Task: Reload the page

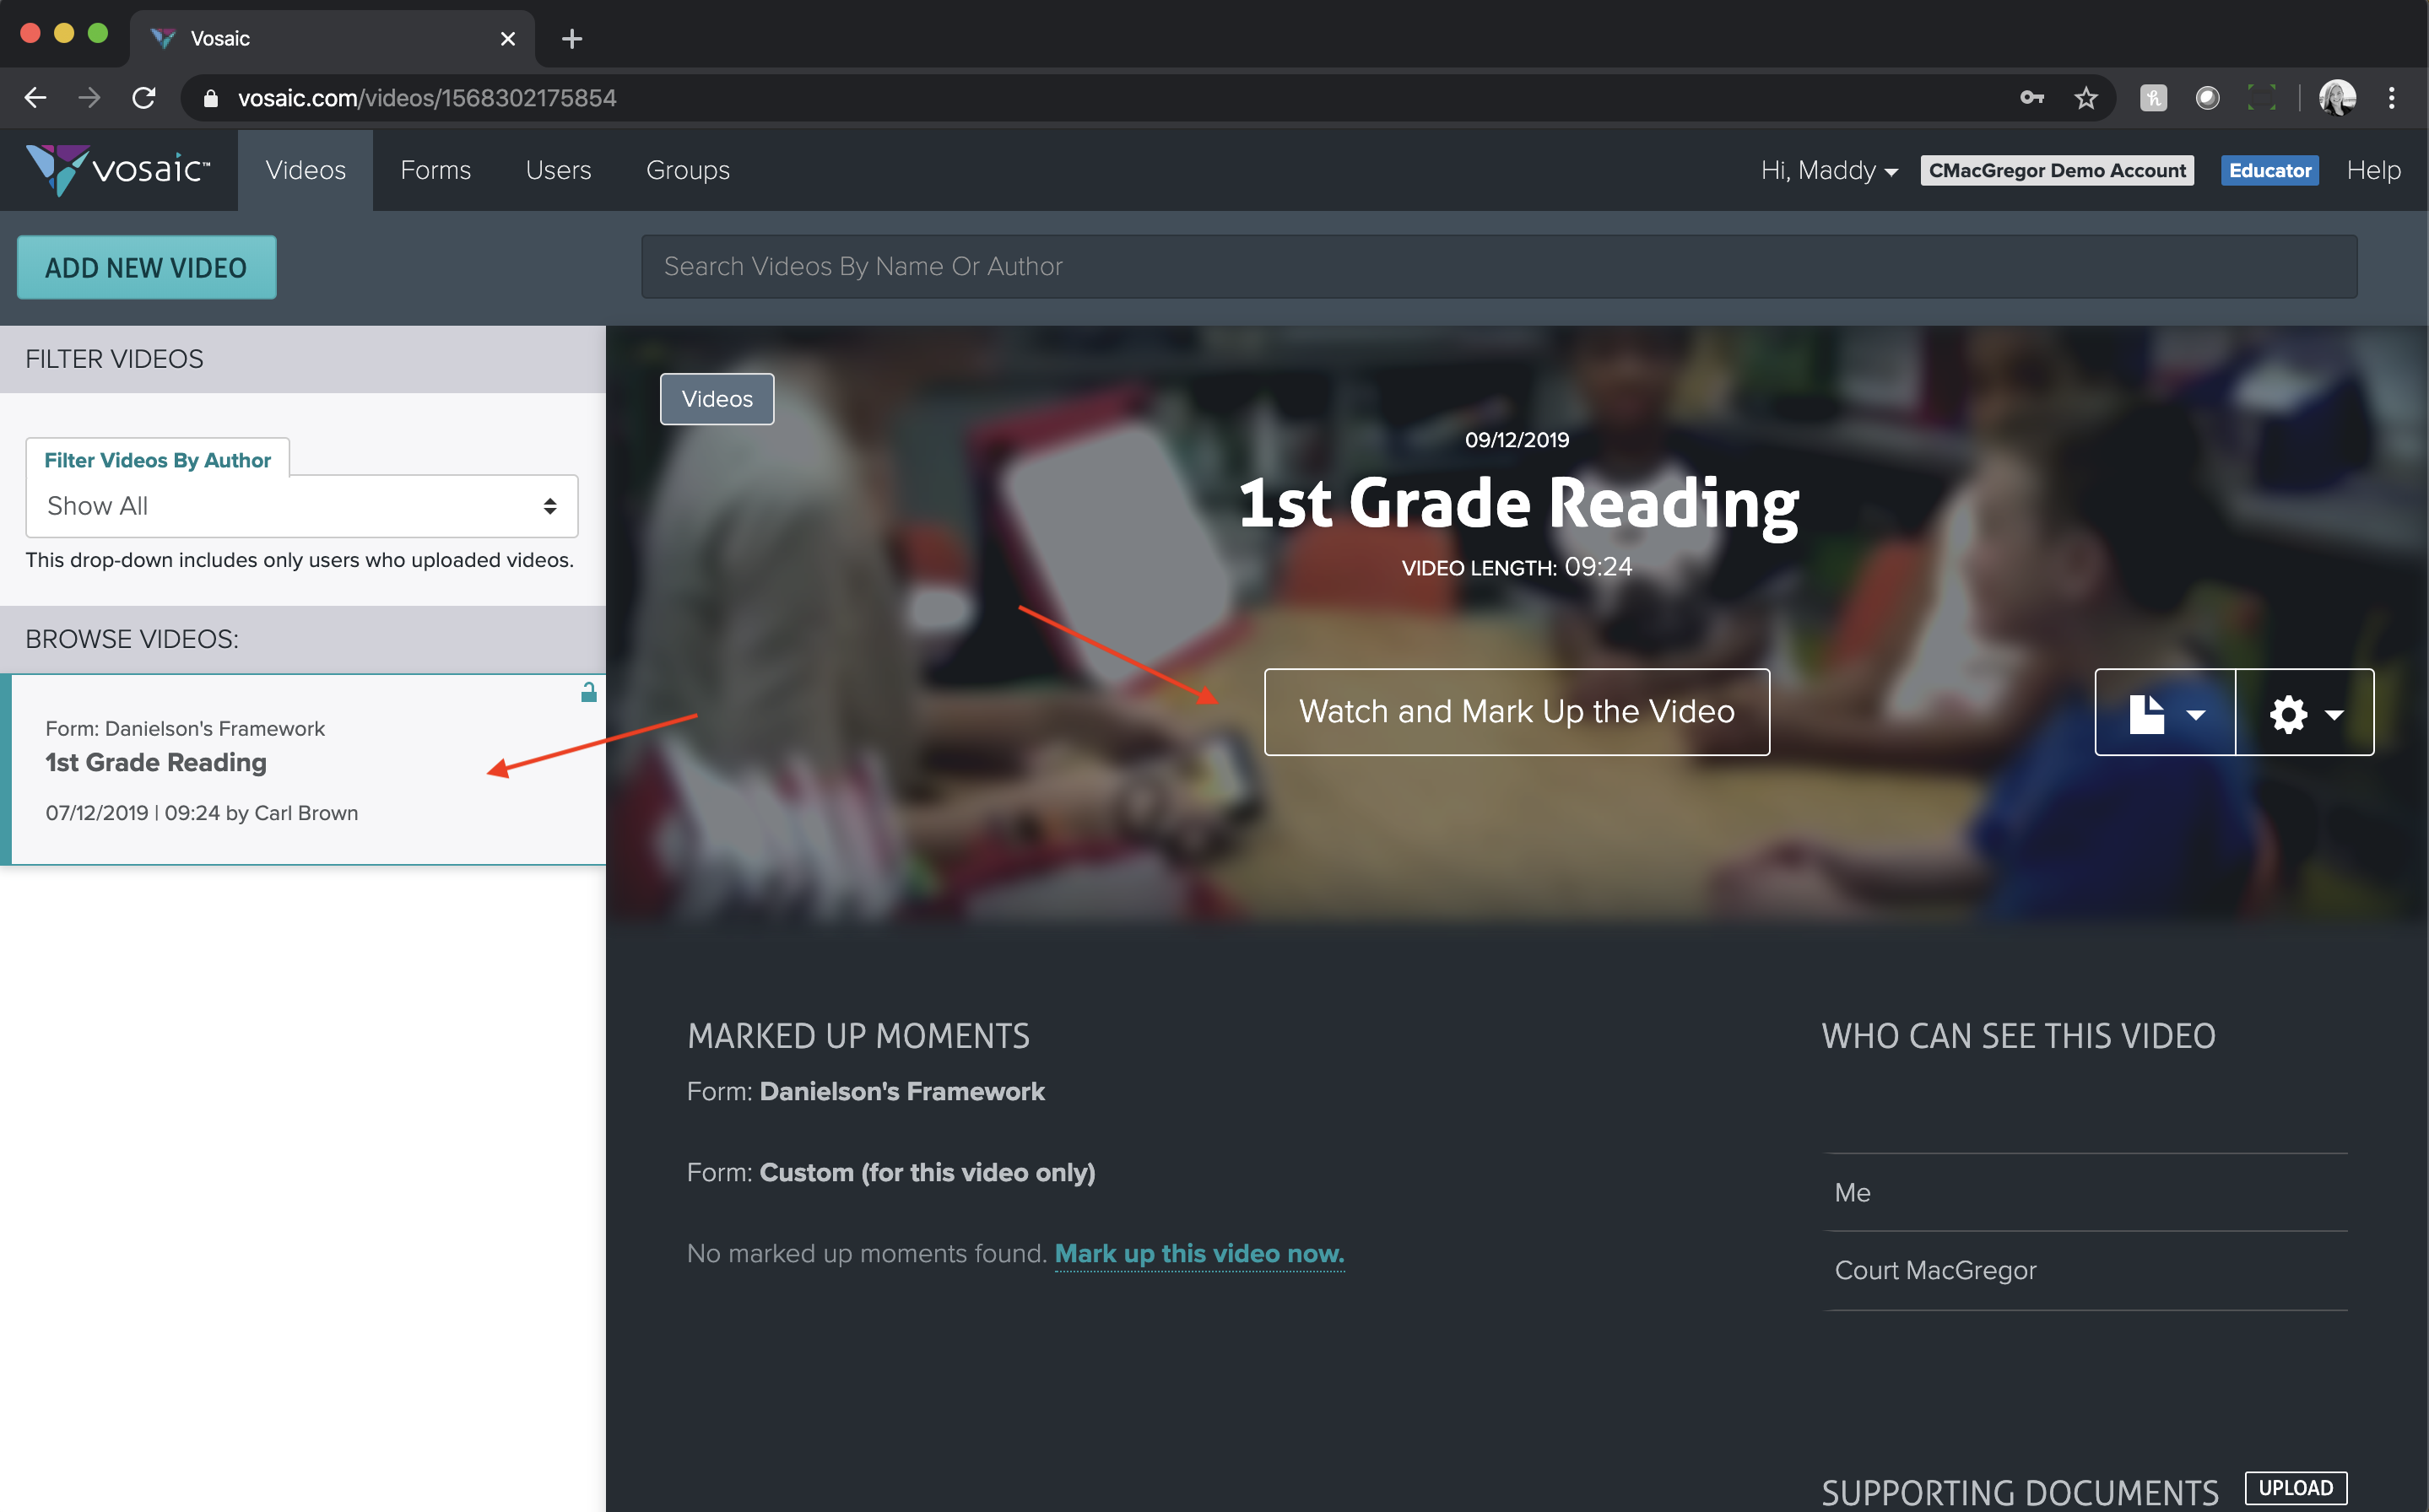Action: pyautogui.click(x=144, y=98)
